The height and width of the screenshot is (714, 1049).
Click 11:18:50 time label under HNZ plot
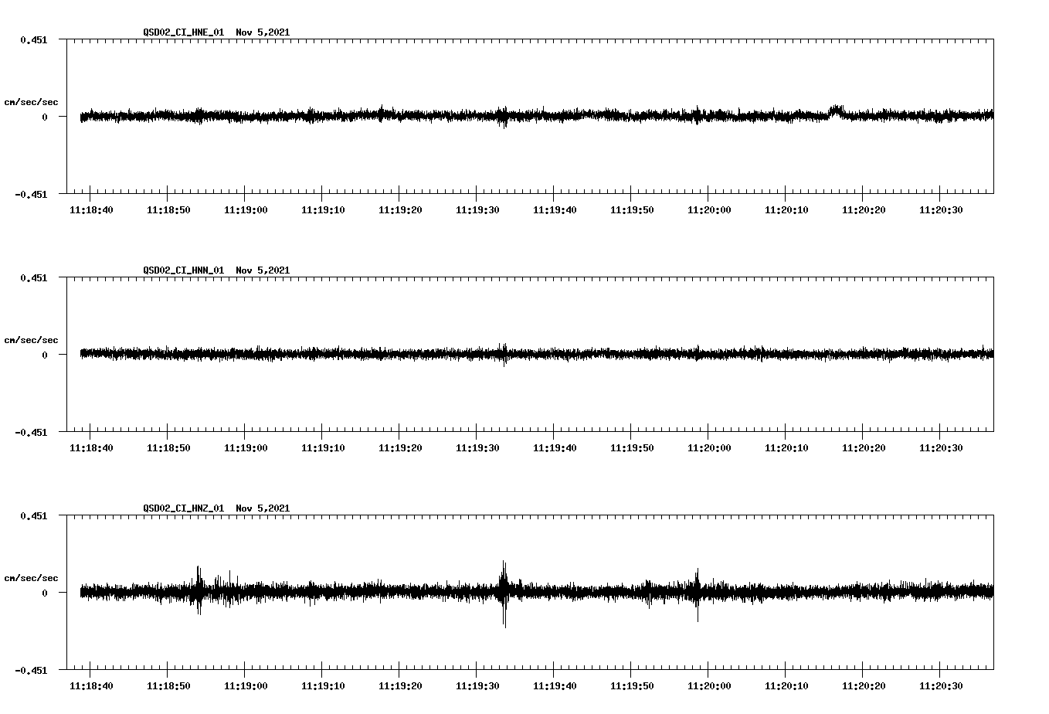168,686
